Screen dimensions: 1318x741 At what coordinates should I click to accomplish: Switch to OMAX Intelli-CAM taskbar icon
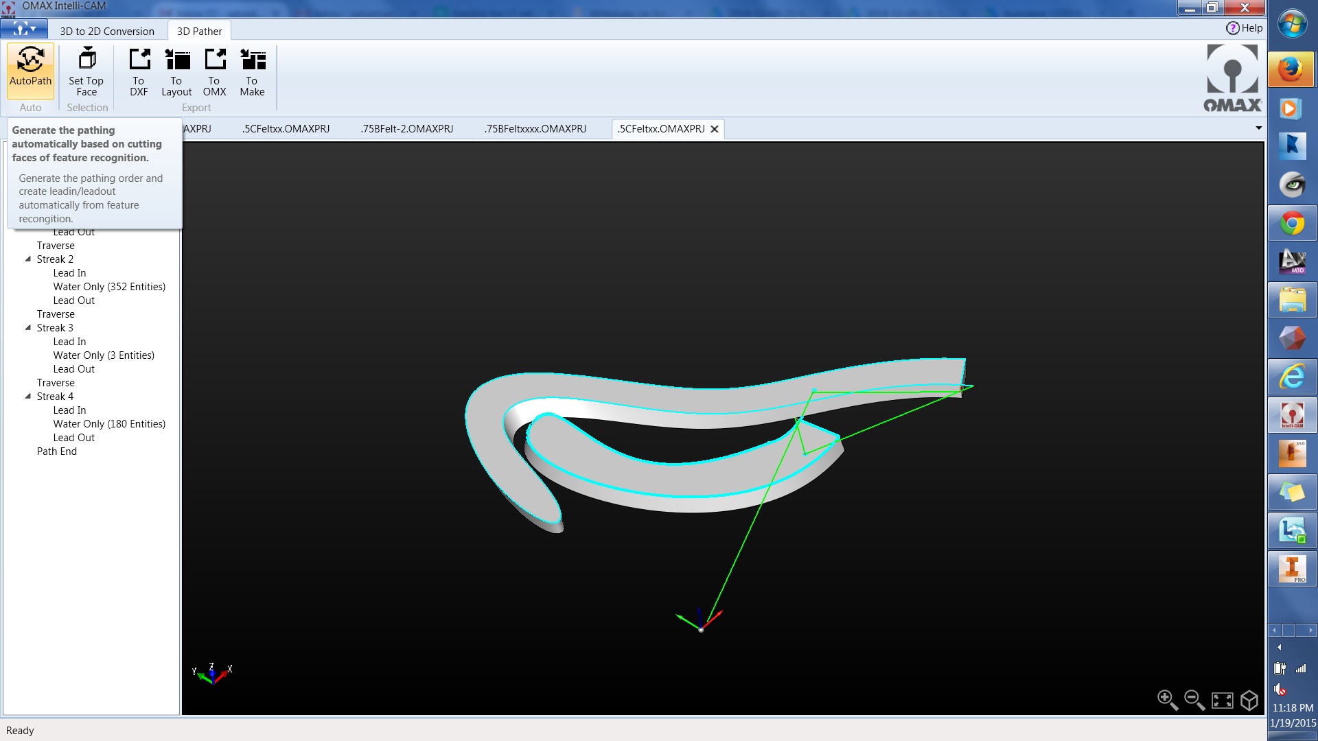[x=1292, y=415]
